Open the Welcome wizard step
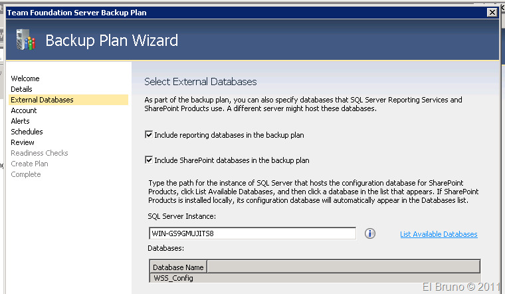This screenshot has width=505, height=294. (25, 78)
